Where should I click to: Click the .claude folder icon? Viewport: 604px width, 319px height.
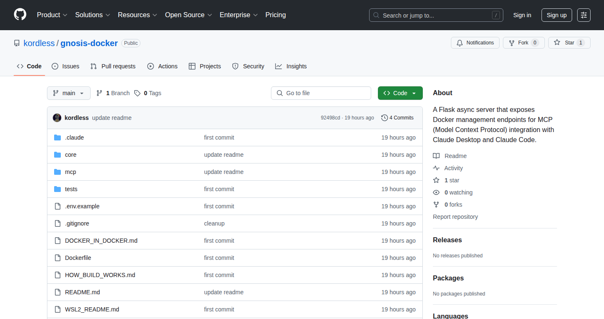[x=57, y=137]
